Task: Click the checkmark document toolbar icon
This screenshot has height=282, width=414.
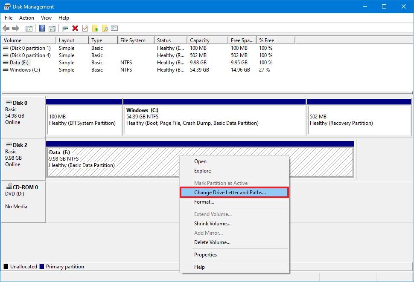Action: 85,28
